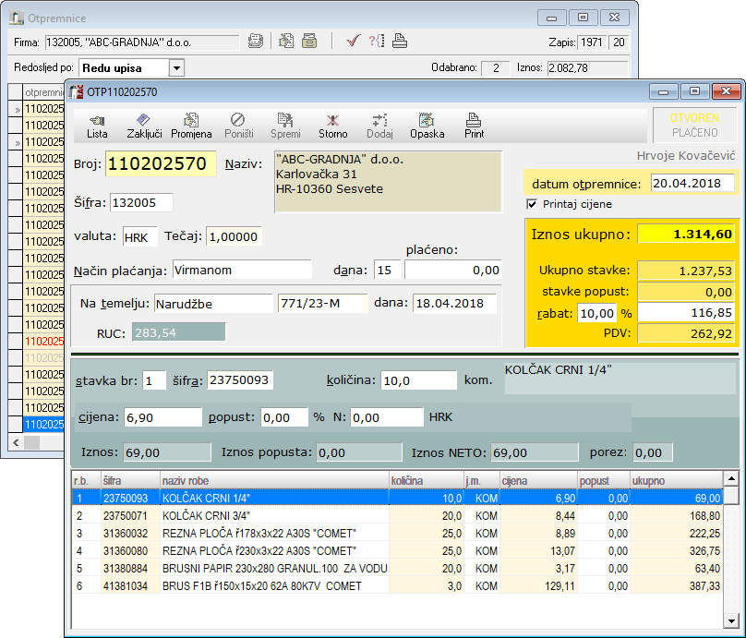
Task: Click the printer icon in Otpremnice window
Action: [x=400, y=42]
